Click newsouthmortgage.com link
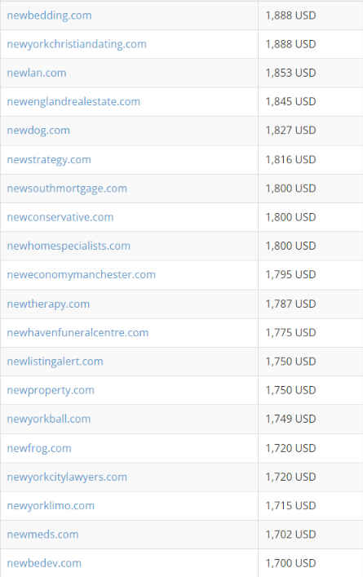The height and width of the screenshot is (577, 363). pos(67,189)
